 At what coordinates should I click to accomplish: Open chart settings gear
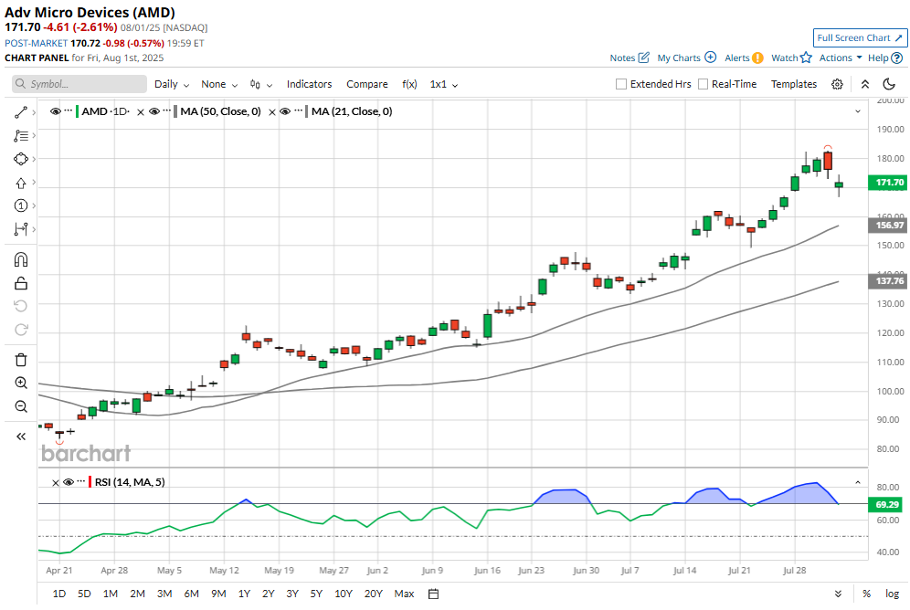tap(837, 84)
